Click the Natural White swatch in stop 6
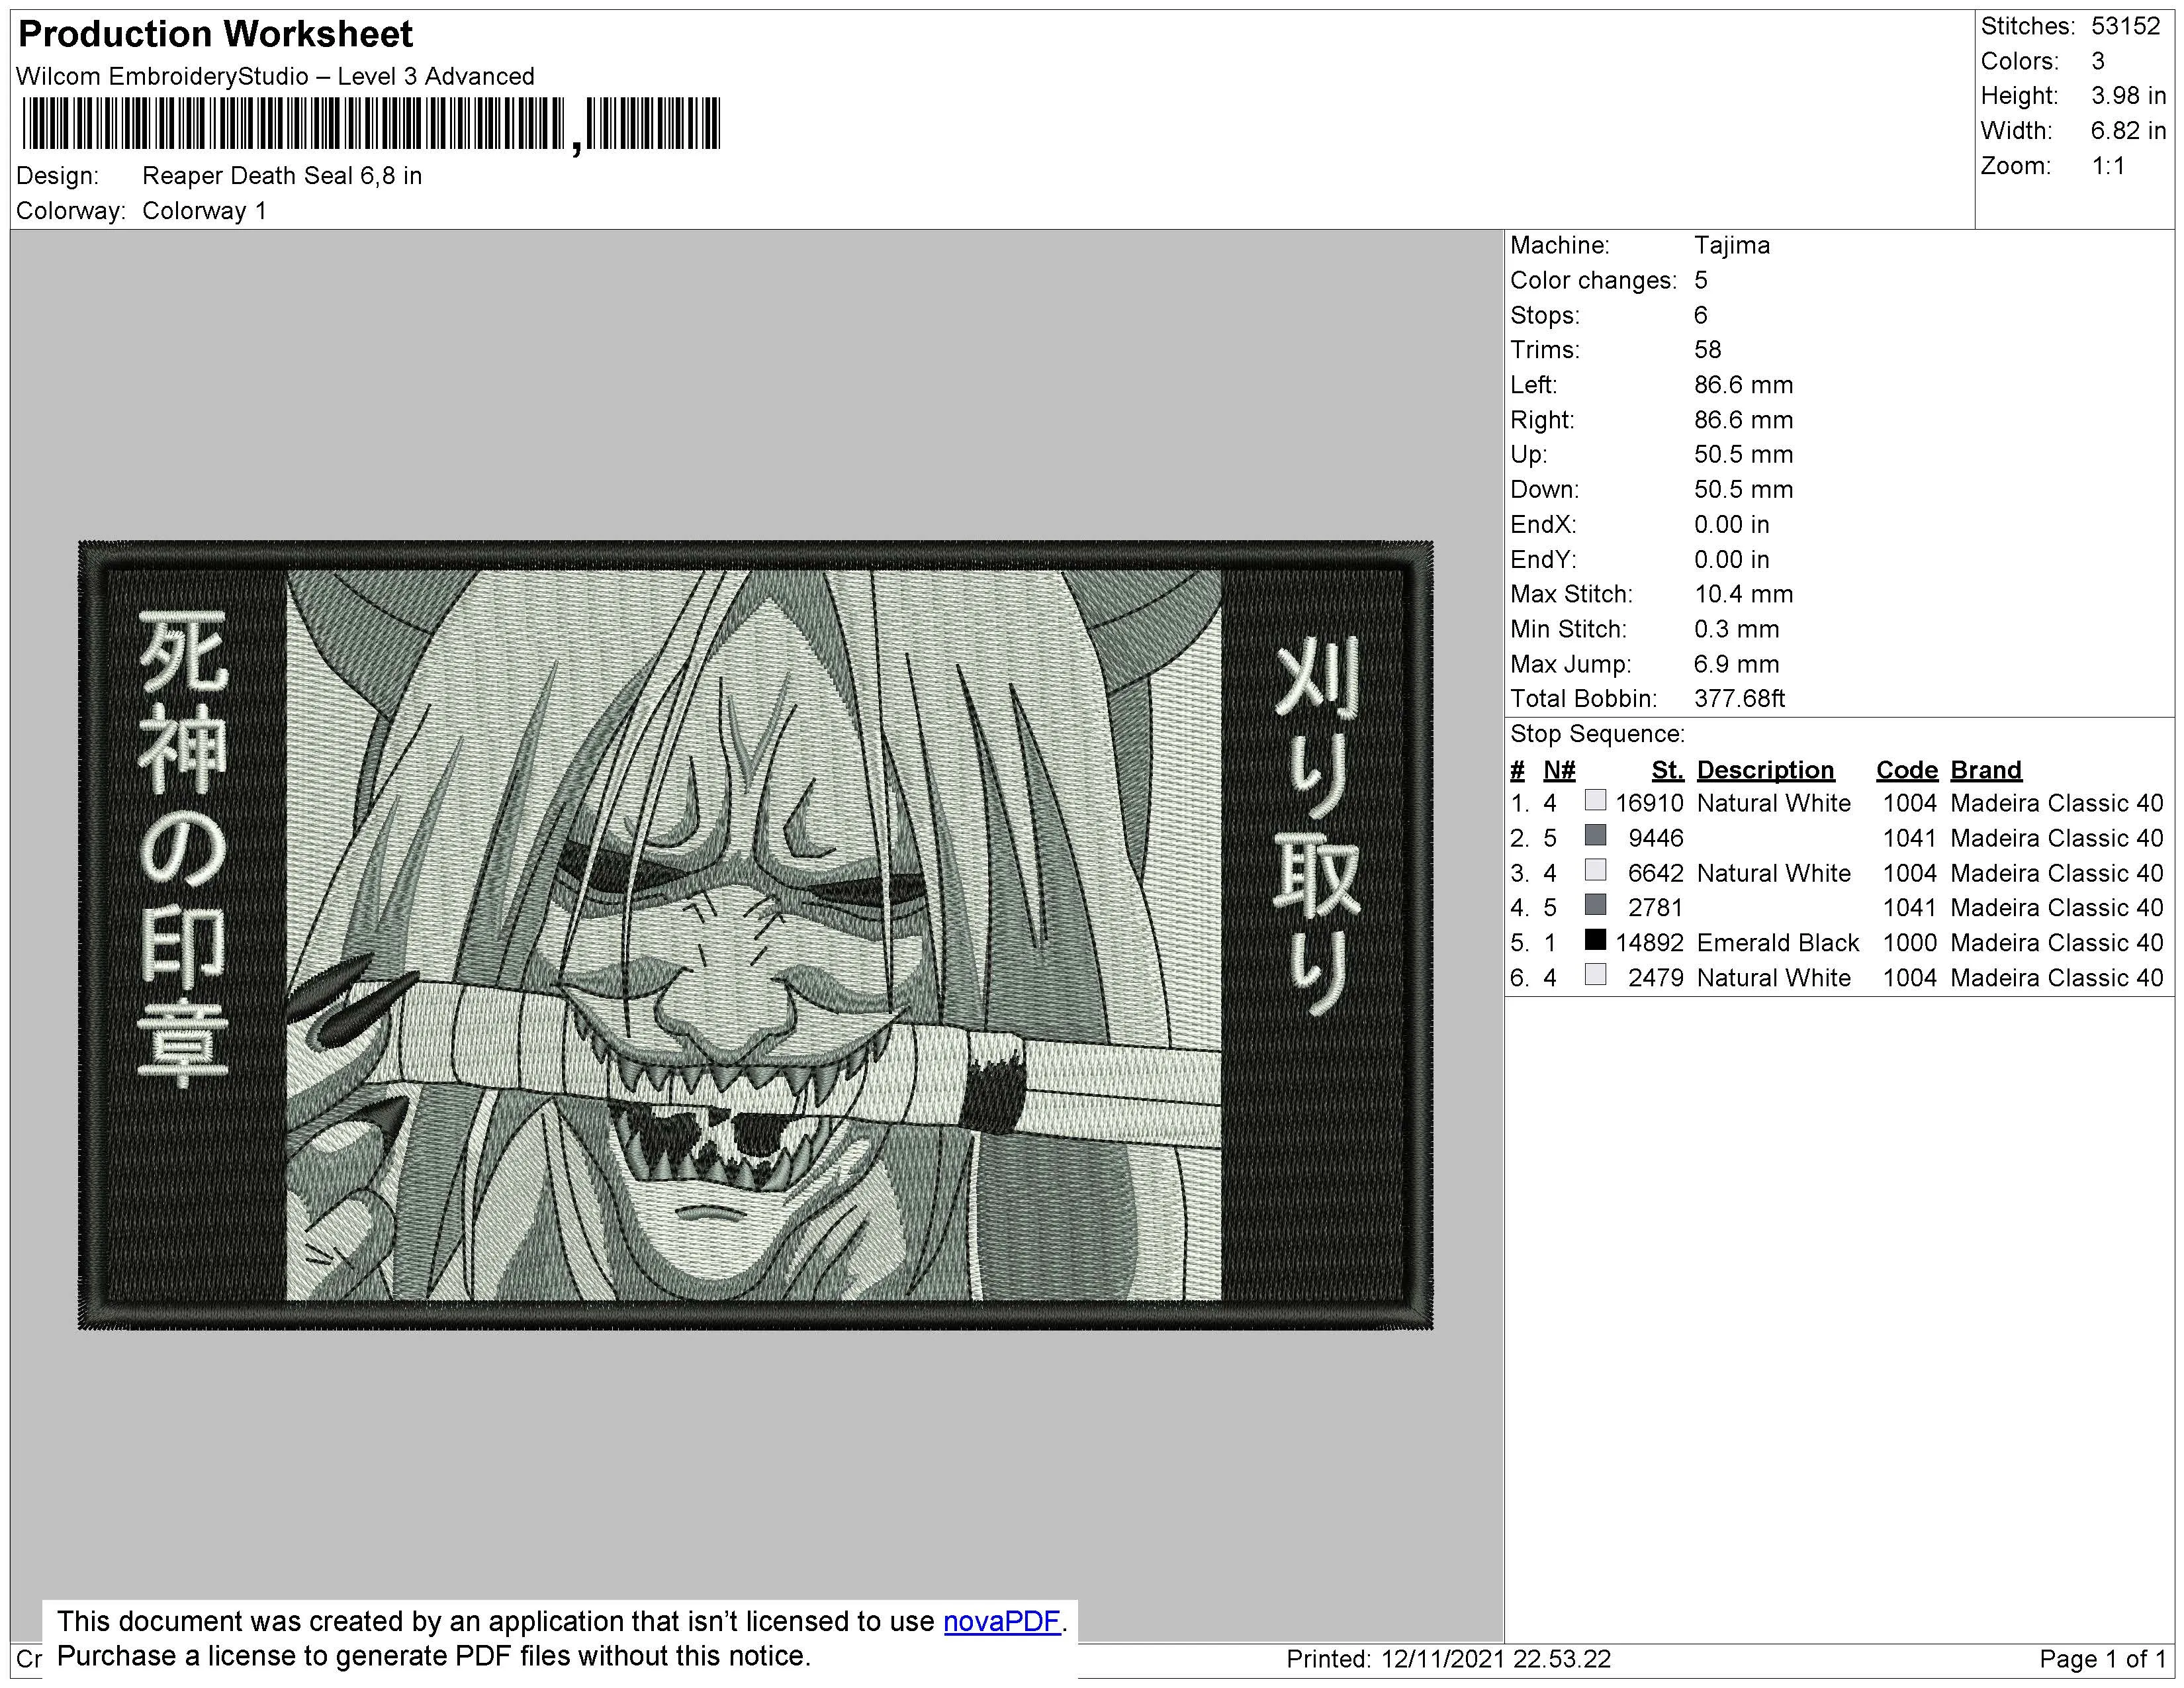The width and height of the screenshot is (2184, 1688). tap(1596, 975)
